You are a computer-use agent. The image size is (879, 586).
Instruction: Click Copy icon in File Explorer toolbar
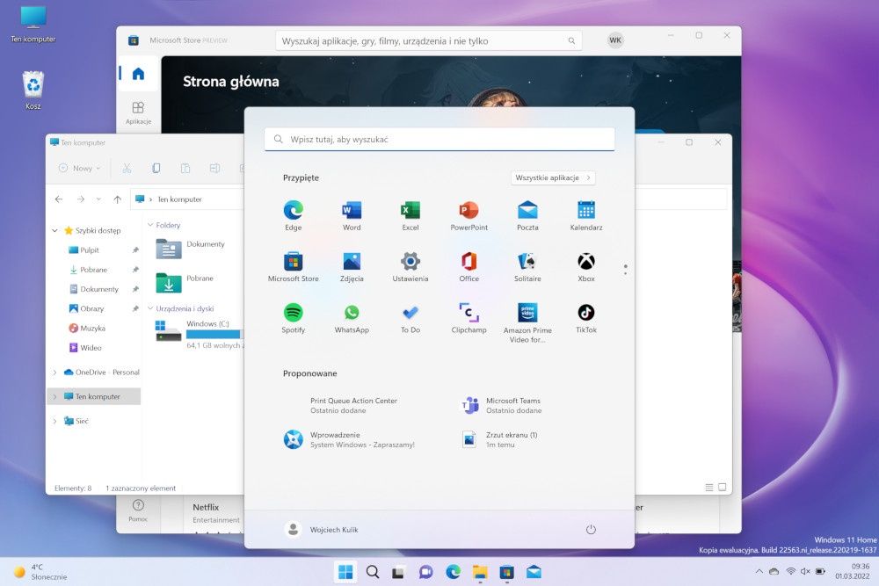click(x=156, y=168)
